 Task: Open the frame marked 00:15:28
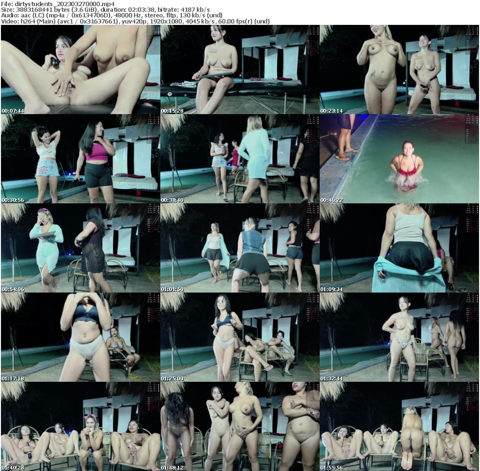point(240,69)
